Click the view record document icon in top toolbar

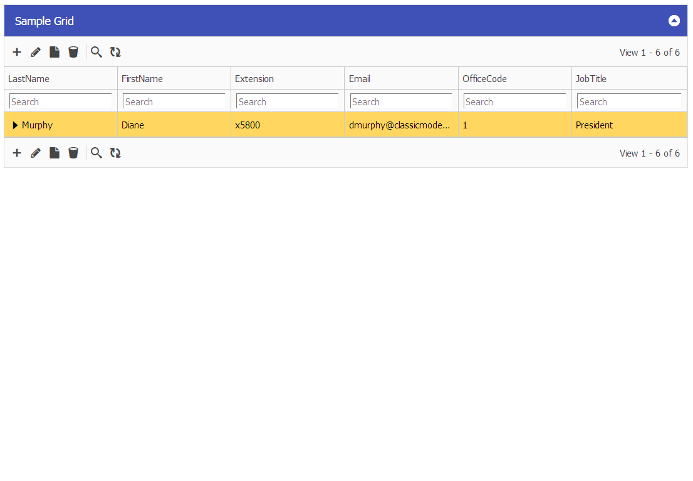coord(55,52)
